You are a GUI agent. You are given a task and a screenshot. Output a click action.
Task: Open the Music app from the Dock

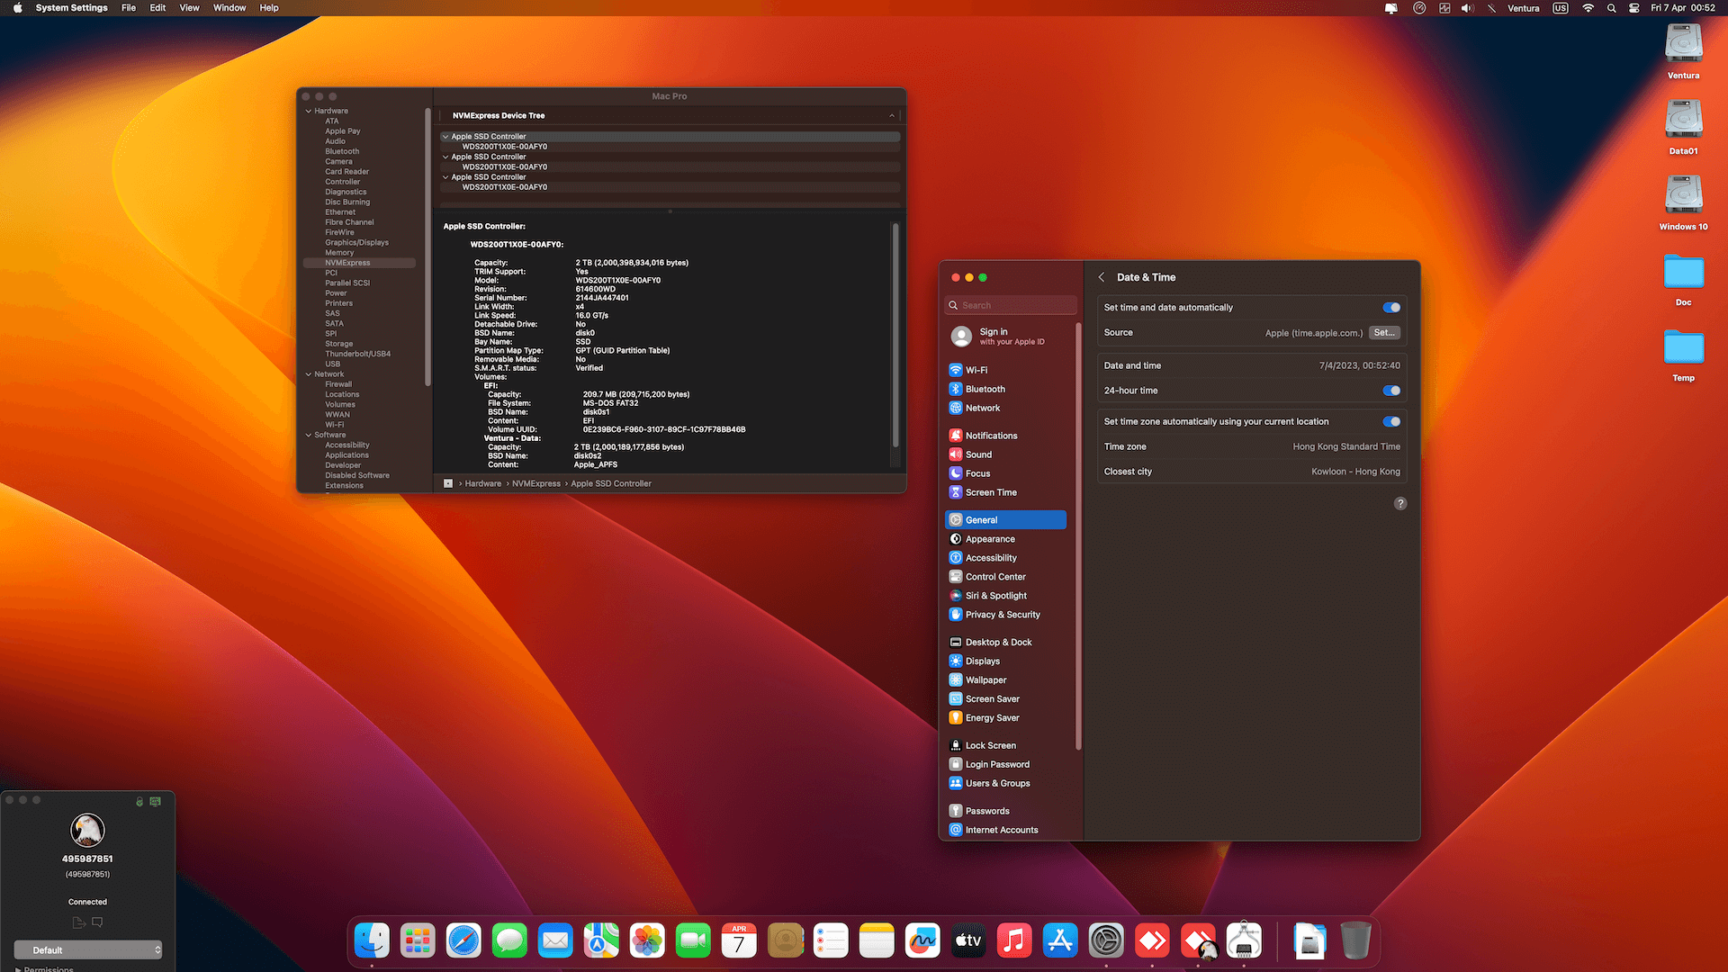[x=1013, y=940]
